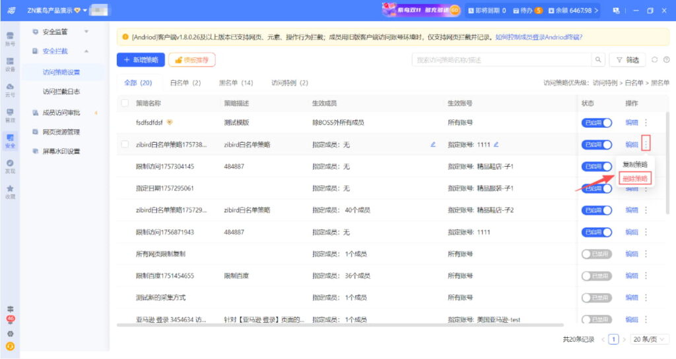Open the 管控 section in left rail
The image size is (676, 359).
[10, 115]
